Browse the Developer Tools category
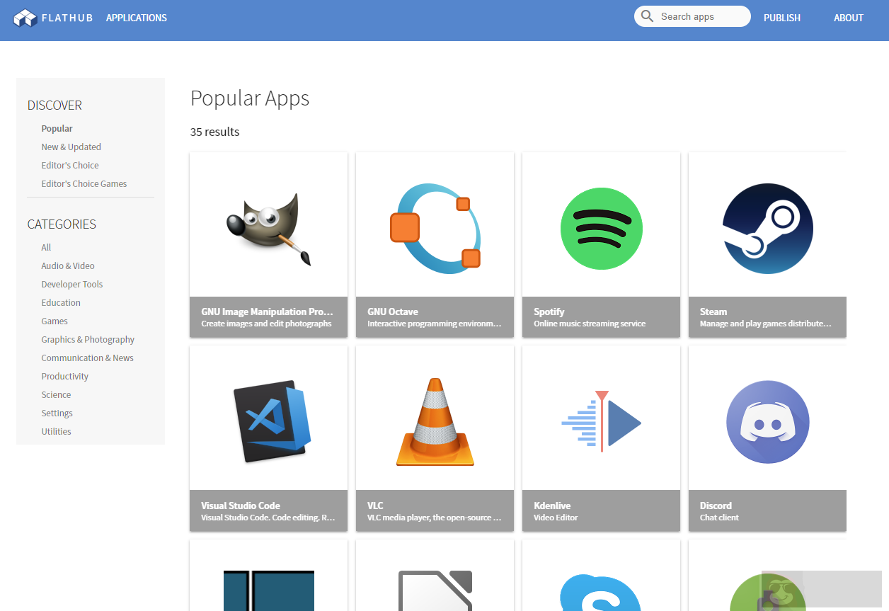 pyautogui.click(x=71, y=284)
